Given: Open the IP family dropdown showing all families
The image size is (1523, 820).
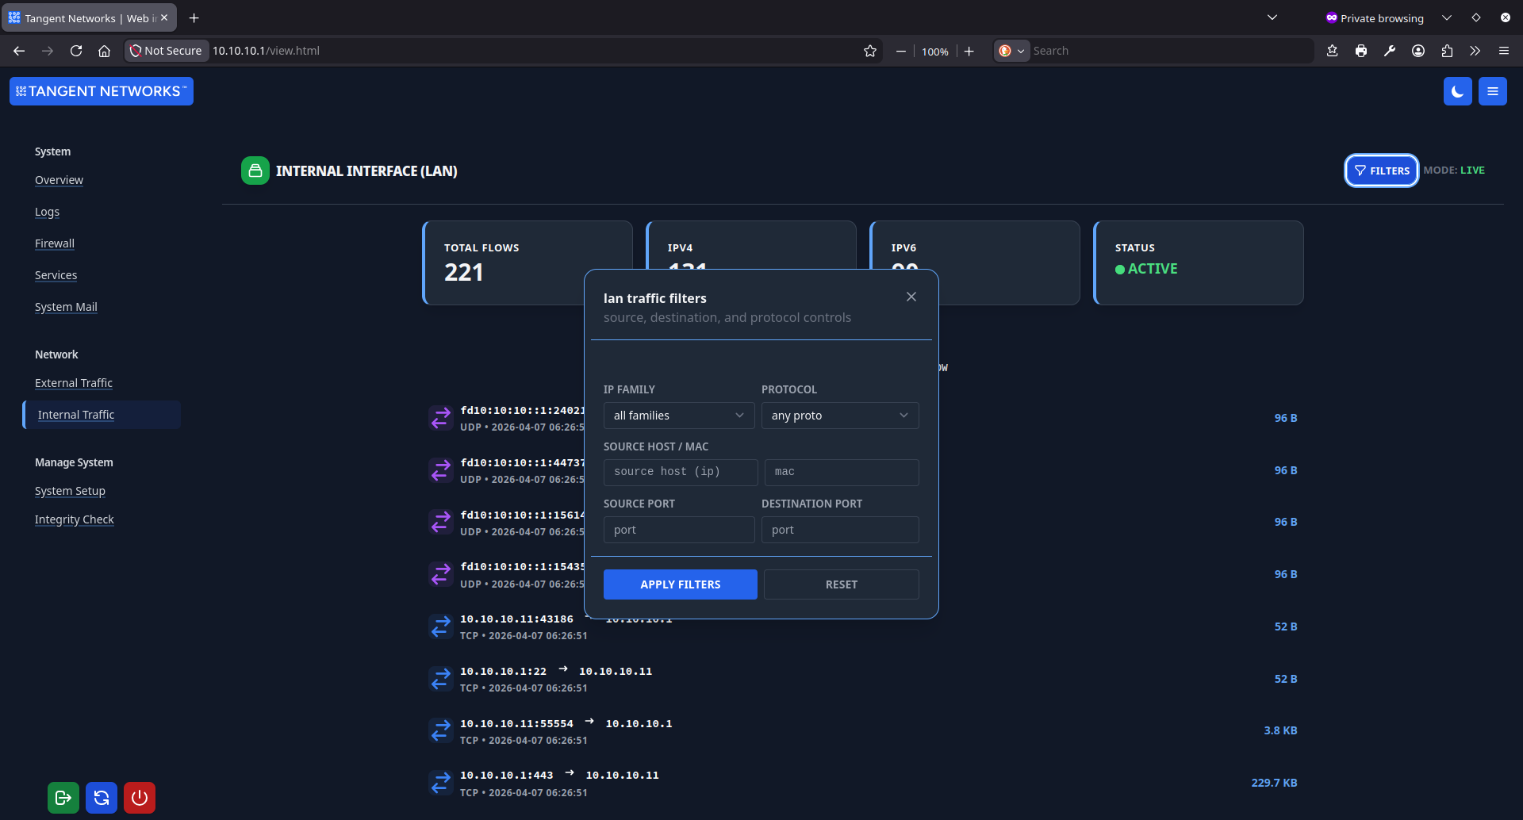Looking at the screenshot, I should [678, 415].
